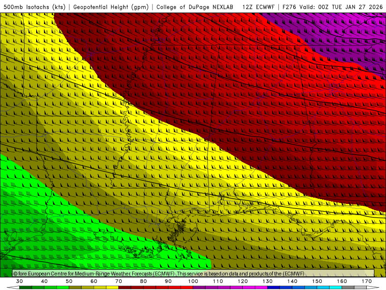
Task: Click the legend value 70
Action: click(x=119, y=281)
